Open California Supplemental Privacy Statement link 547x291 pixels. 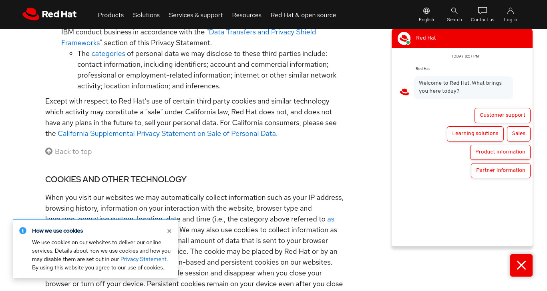(167, 134)
